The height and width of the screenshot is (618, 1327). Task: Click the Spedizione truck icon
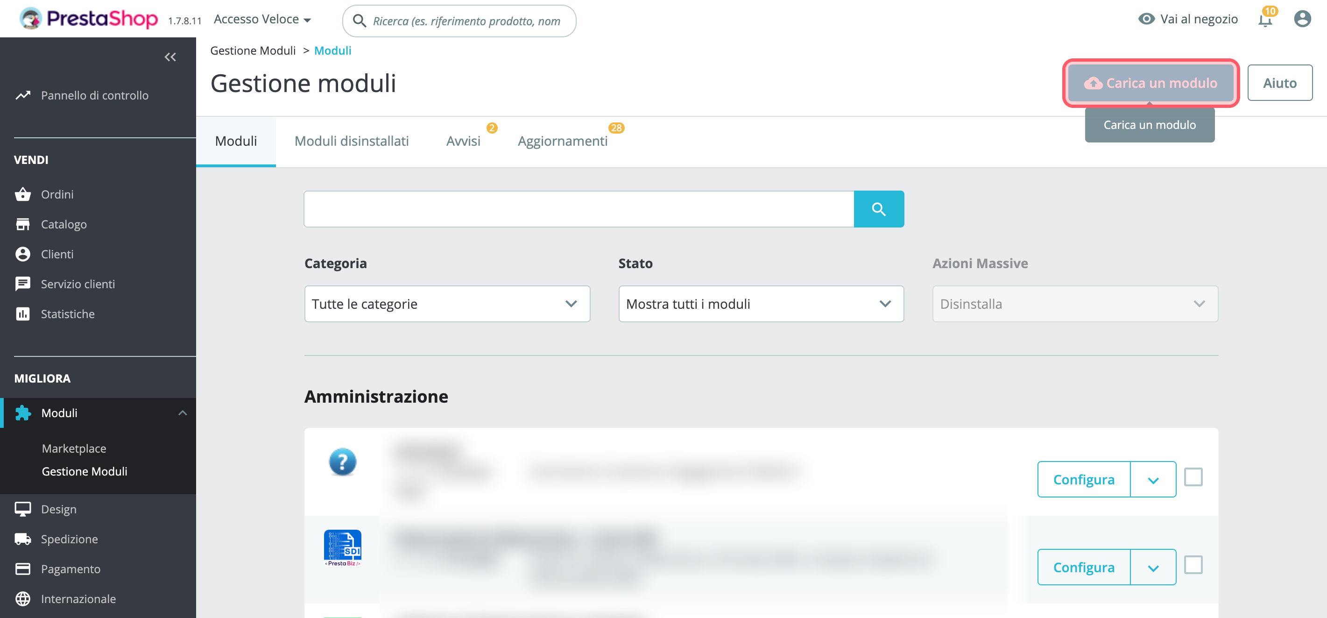click(x=23, y=539)
